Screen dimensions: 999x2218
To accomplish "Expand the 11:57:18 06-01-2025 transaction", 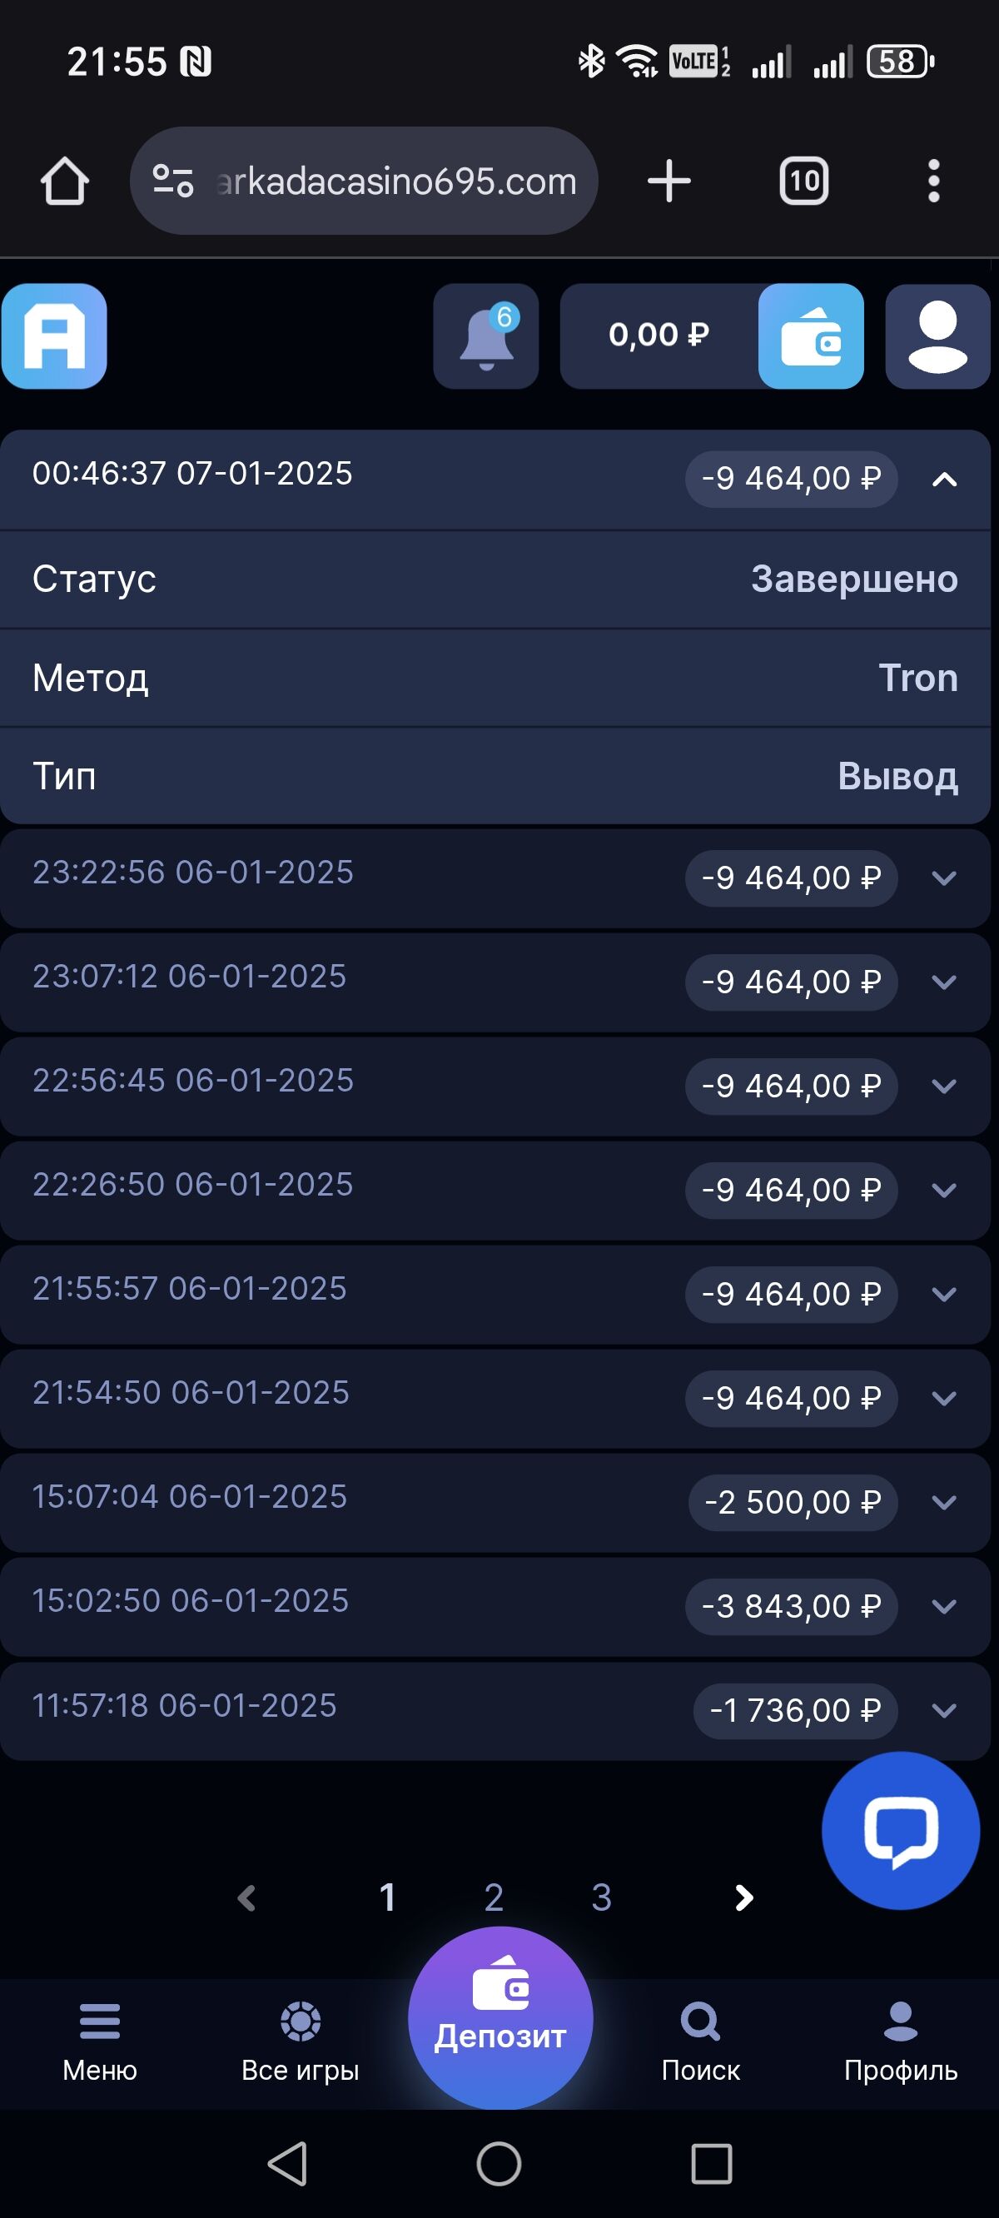I will click(945, 1711).
